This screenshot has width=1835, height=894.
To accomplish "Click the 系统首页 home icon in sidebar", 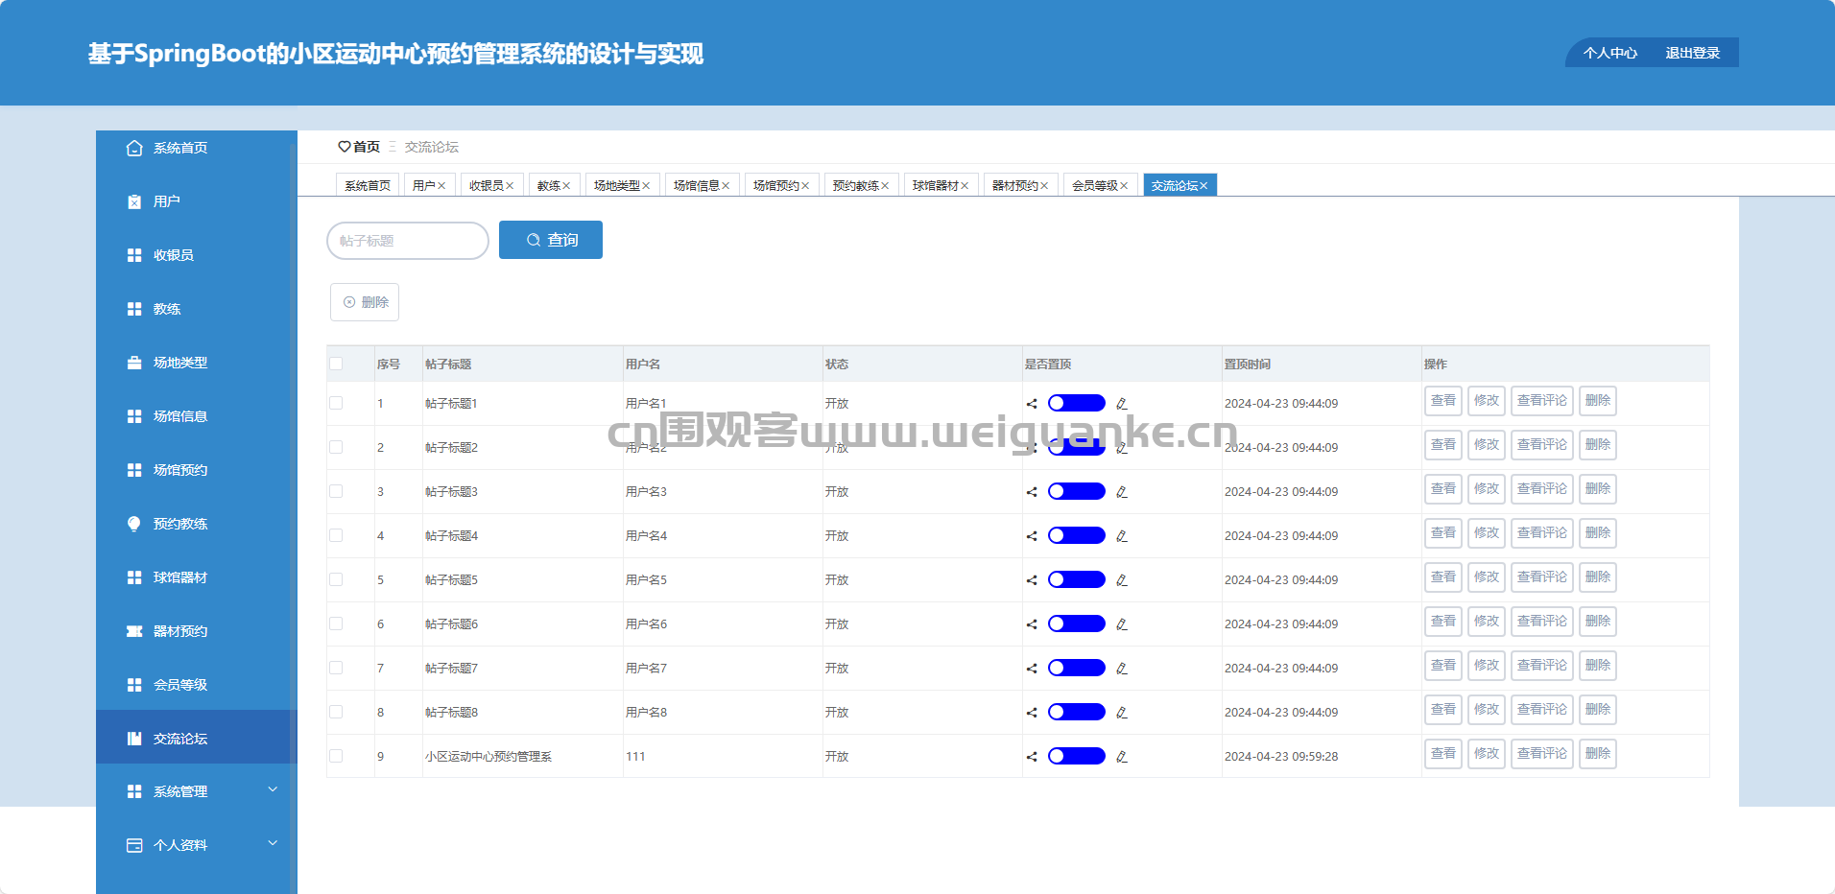I will (134, 148).
